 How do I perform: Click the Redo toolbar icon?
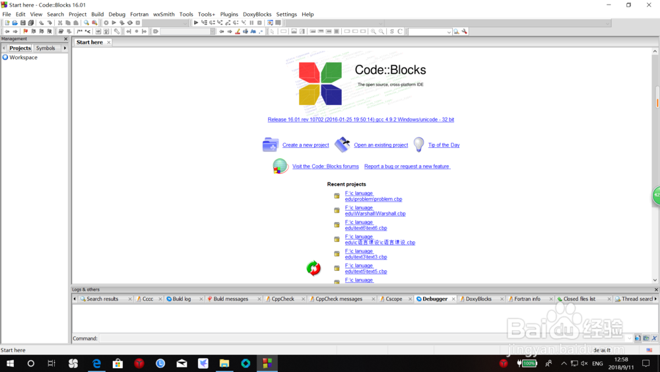click(49, 22)
